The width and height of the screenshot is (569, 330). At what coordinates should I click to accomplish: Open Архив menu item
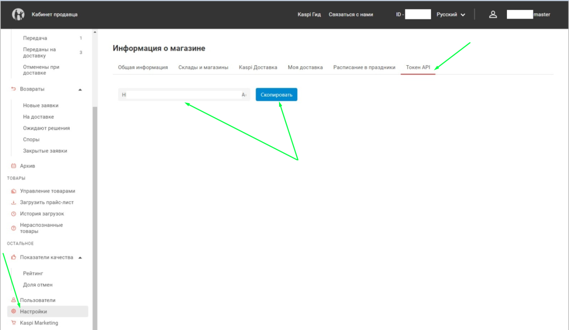pyautogui.click(x=27, y=166)
